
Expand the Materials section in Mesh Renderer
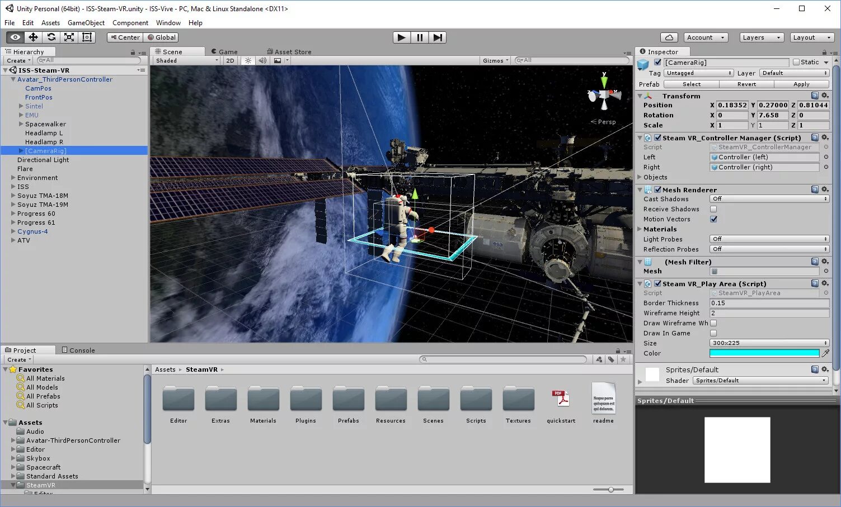click(640, 229)
